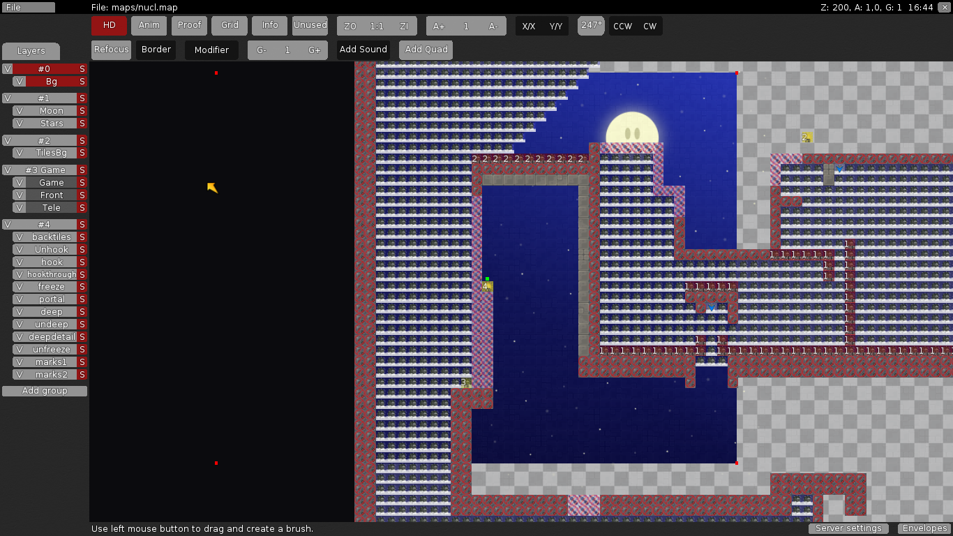The image size is (953, 536).
Task: Flip the brush horizontally with X/X
Action: (x=529, y=27)
